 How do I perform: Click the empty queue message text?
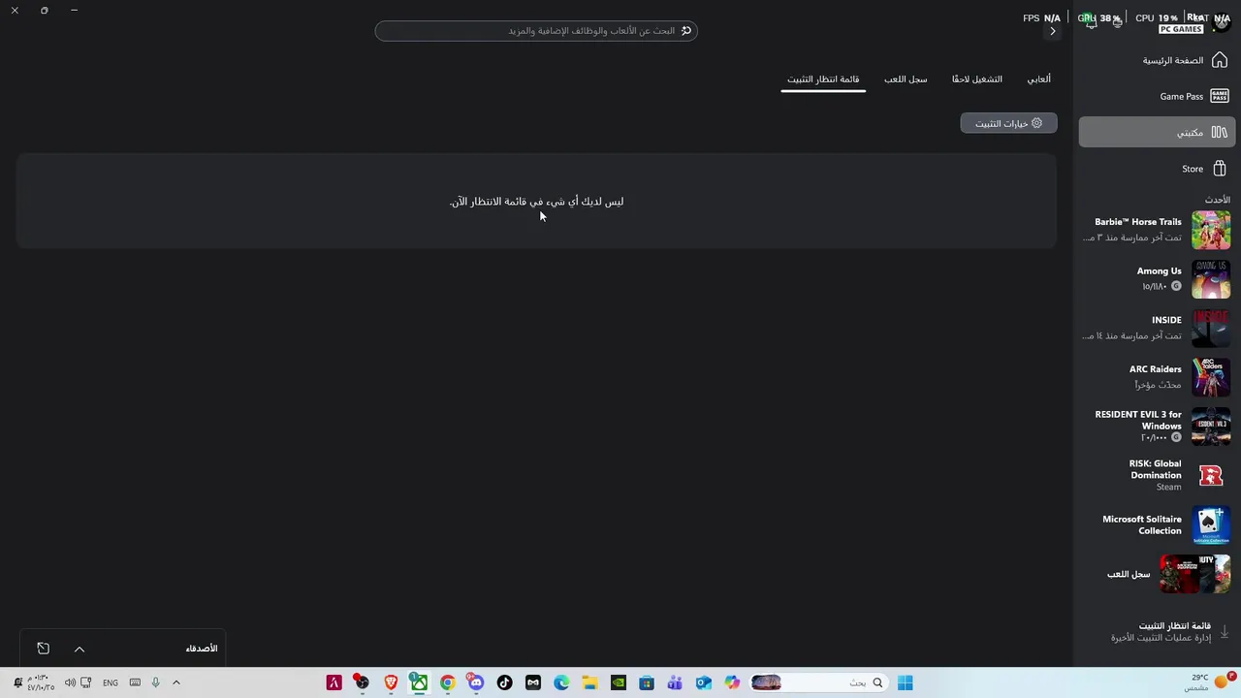(536, 202)
